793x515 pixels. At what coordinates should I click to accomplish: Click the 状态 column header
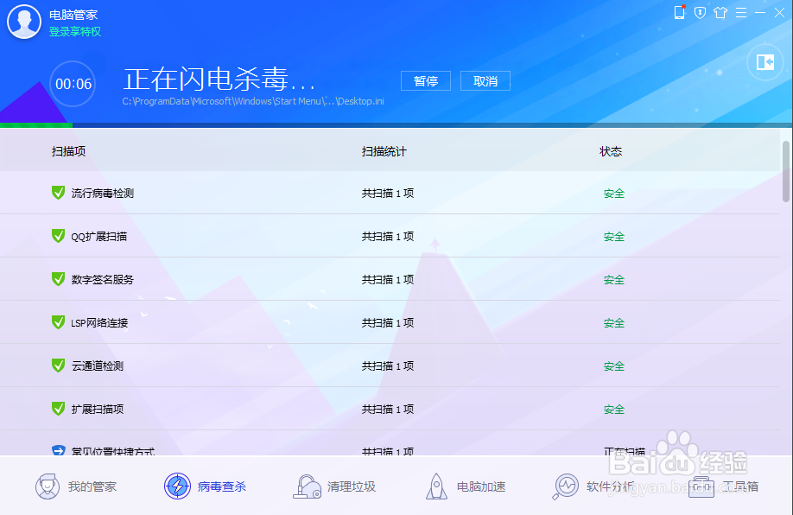point(611,151)
